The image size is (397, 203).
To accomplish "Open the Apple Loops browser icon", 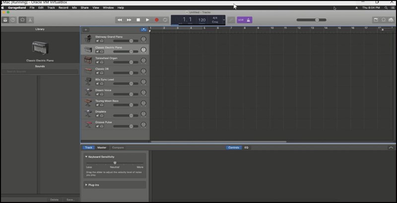I will (384, 20).
